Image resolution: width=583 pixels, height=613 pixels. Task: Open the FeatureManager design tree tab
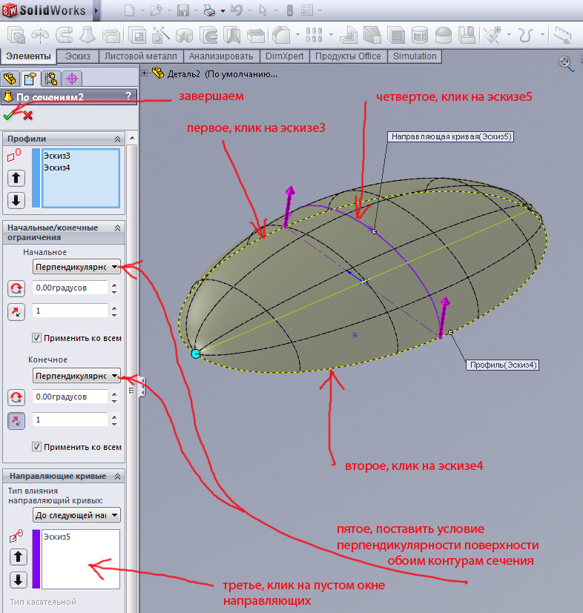[10, 79]
